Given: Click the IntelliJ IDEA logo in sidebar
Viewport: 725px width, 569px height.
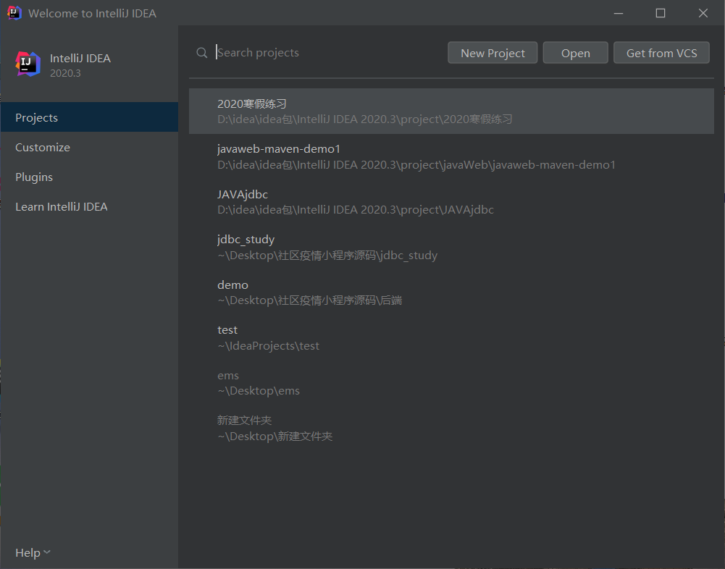Looking at the screenshot, I should [x=28, y=64].
